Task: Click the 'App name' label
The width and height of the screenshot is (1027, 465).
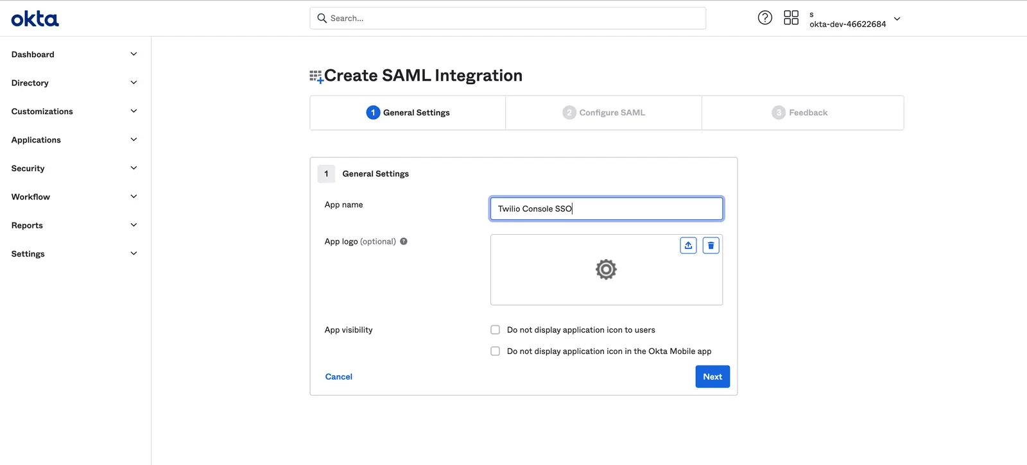Action: pyautogui.click(x=343, y=205)
